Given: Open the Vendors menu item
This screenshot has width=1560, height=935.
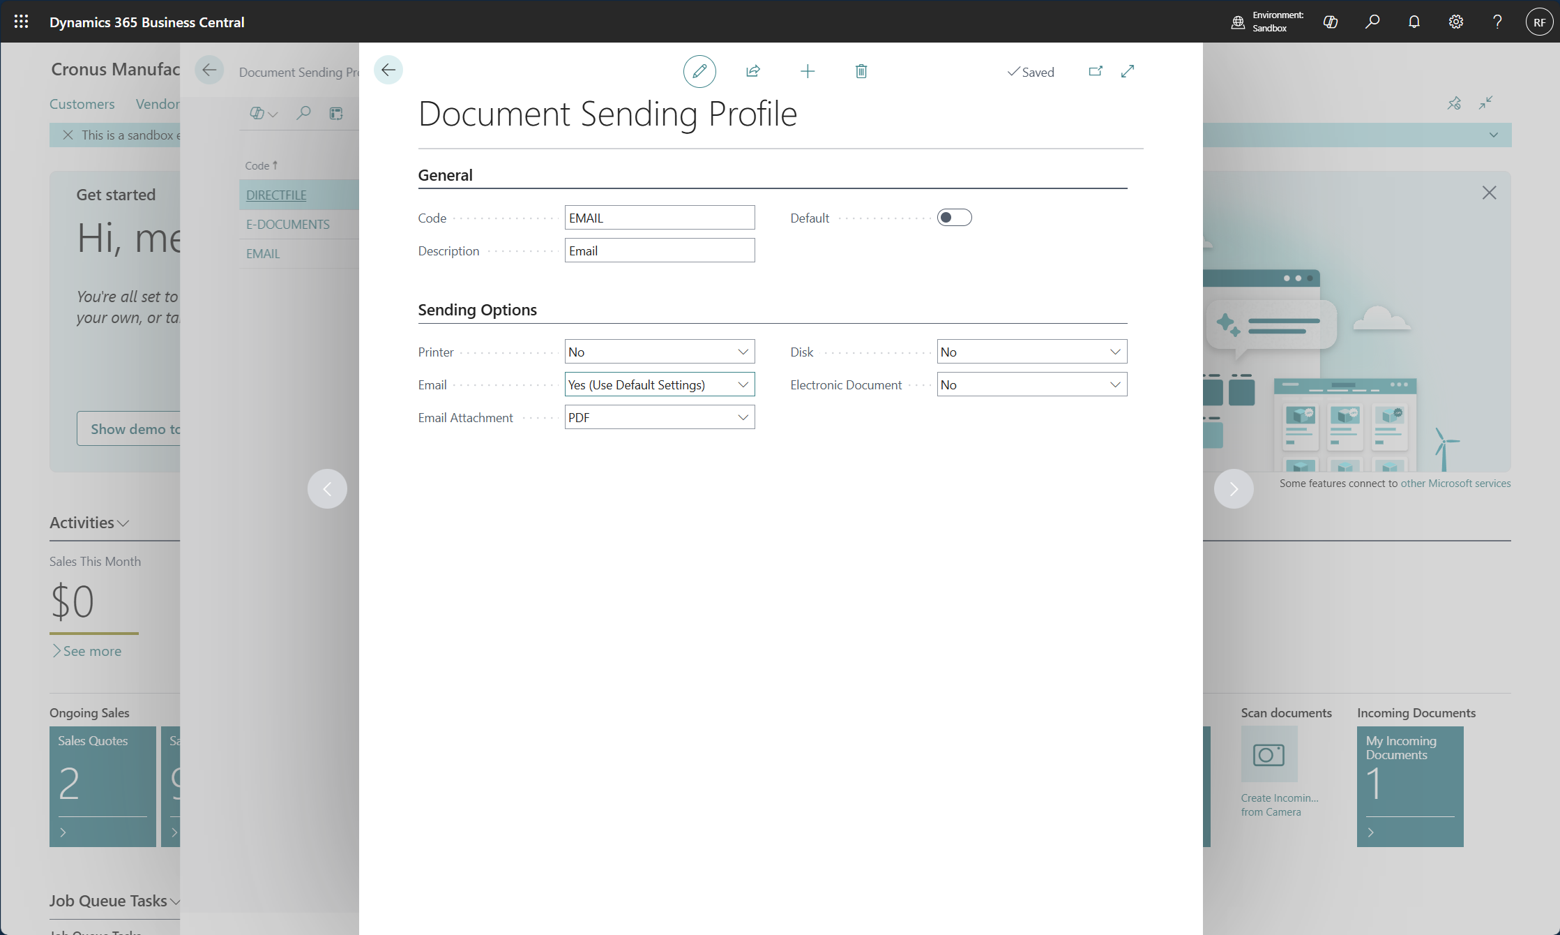Looking at the screenshot, I should (x=158, y=103).
